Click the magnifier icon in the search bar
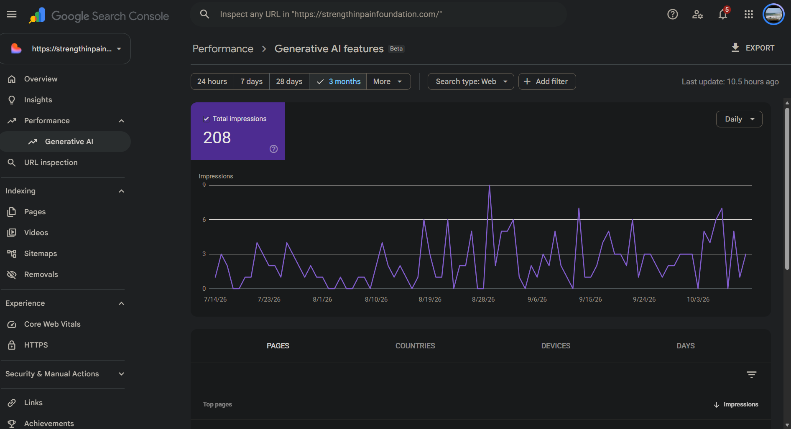The height and width of the screenshot is (429, 791). pyautogui.click(x=204, y=14)
